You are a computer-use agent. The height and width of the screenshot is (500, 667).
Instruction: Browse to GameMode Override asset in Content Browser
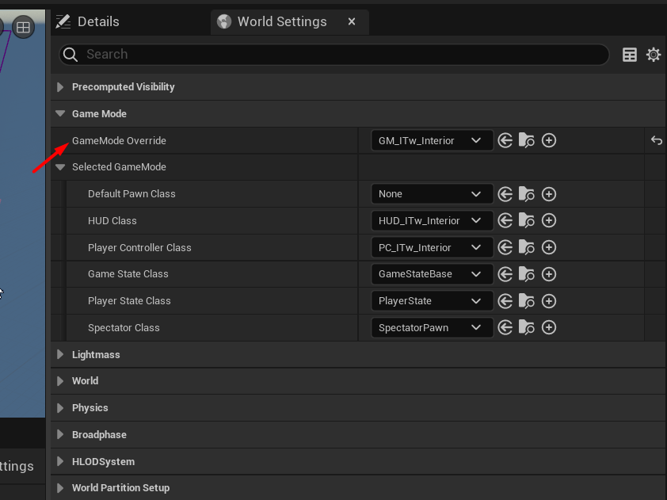(527, 140)
